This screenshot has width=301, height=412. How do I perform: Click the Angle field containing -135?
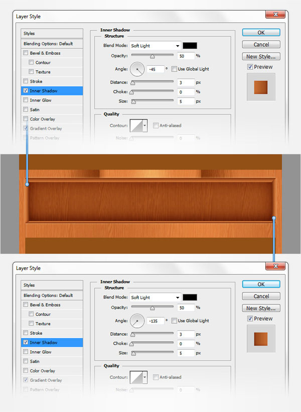156,321
